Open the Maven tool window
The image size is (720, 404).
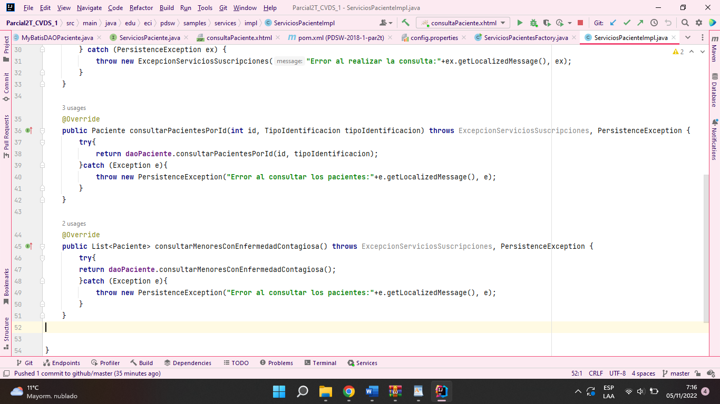714,49
